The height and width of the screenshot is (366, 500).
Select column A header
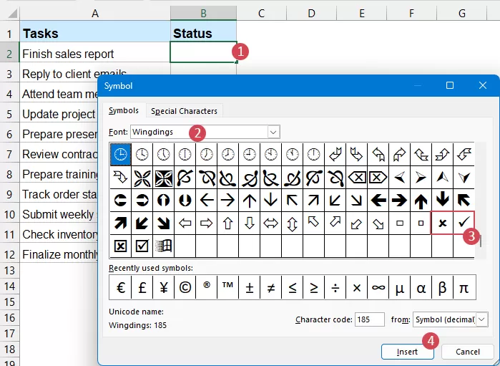point(95,13)
